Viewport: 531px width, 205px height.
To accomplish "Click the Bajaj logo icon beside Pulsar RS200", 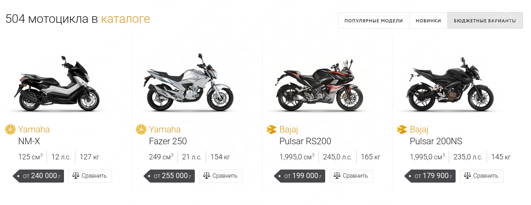I will coord(271,130).
